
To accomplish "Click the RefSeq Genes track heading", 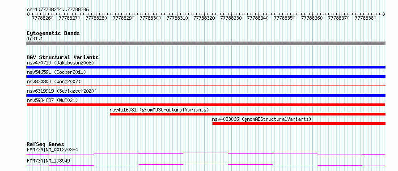I will click(45, 144).
